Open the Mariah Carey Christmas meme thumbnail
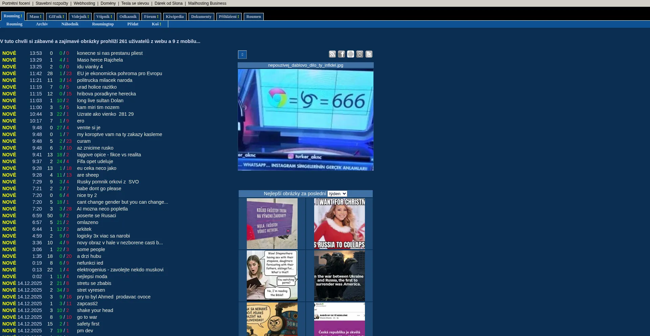This screenshot has width=650, height=336. point(339,224)
